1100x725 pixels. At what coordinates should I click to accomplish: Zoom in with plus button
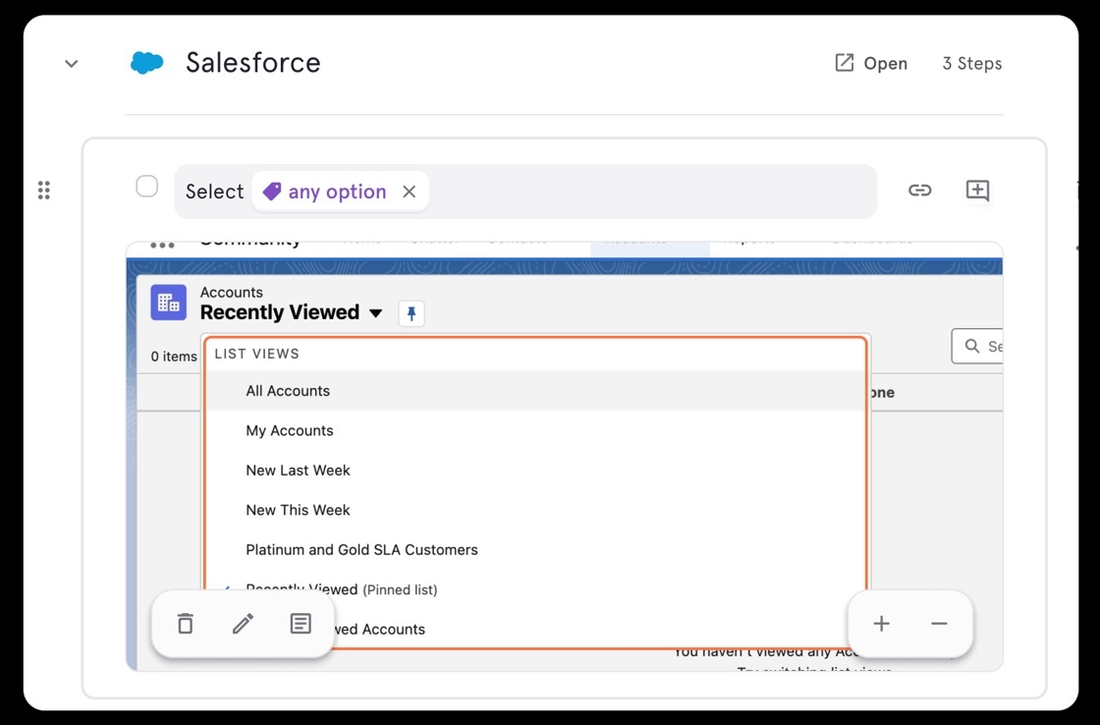click(x=881, y=623)
